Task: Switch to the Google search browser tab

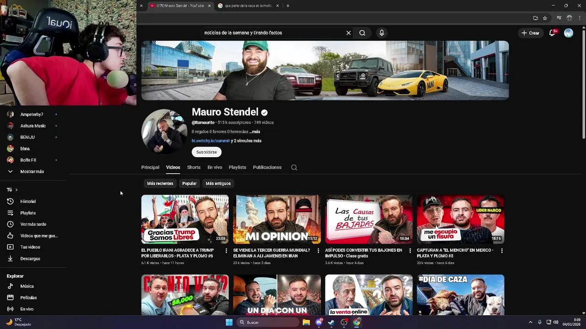Action: point(247,5)
